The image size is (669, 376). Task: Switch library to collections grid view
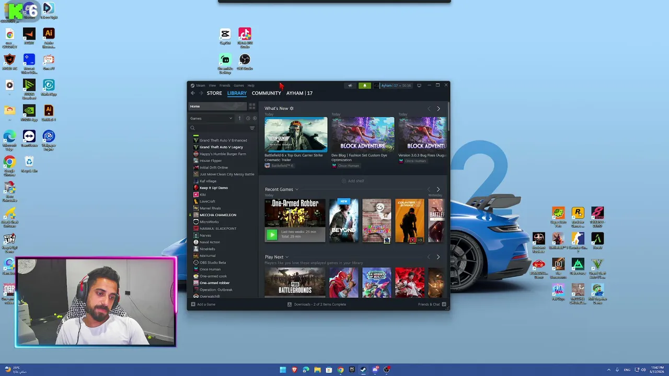252,106
